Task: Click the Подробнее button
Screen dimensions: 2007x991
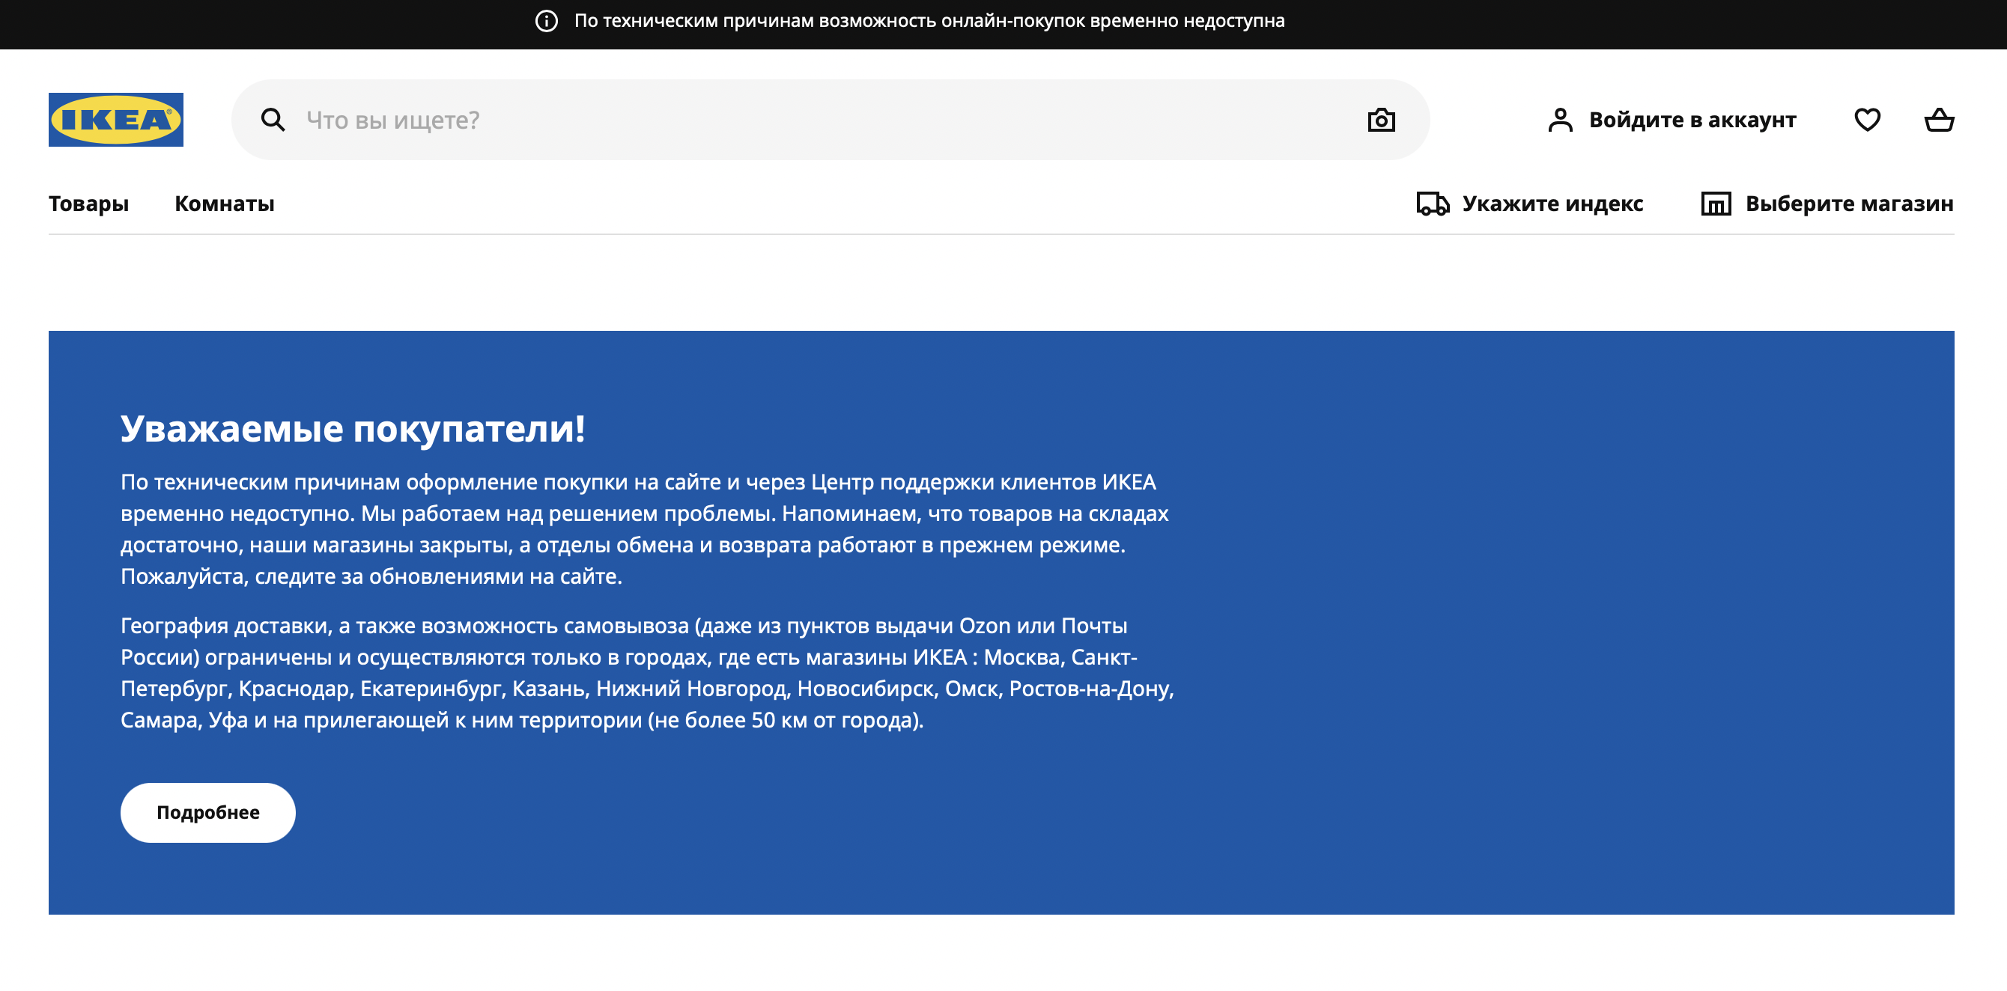Action: click(x=208, y=813)
